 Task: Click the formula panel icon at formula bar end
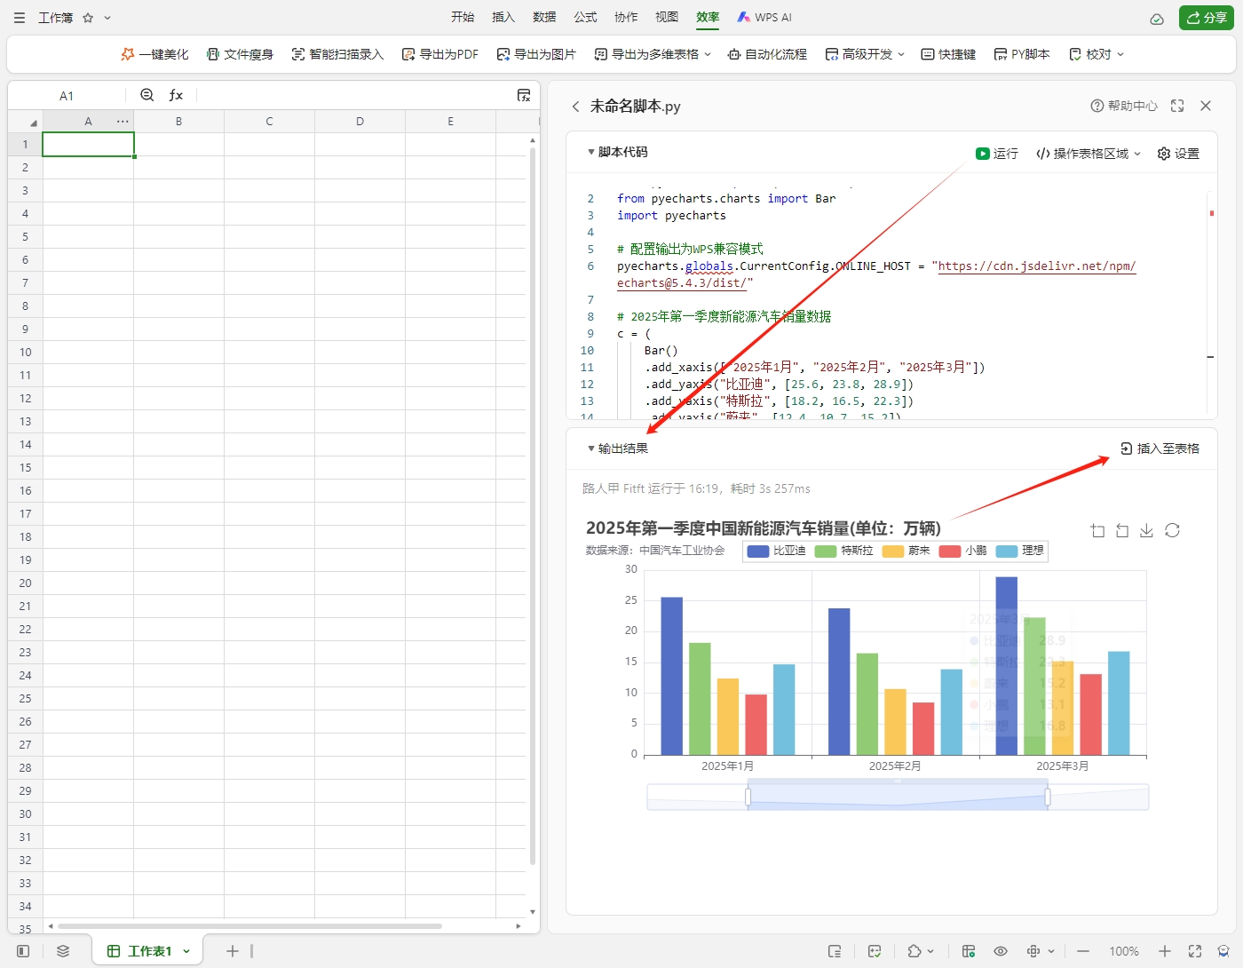pyautogui.click(x=524, y=95)
